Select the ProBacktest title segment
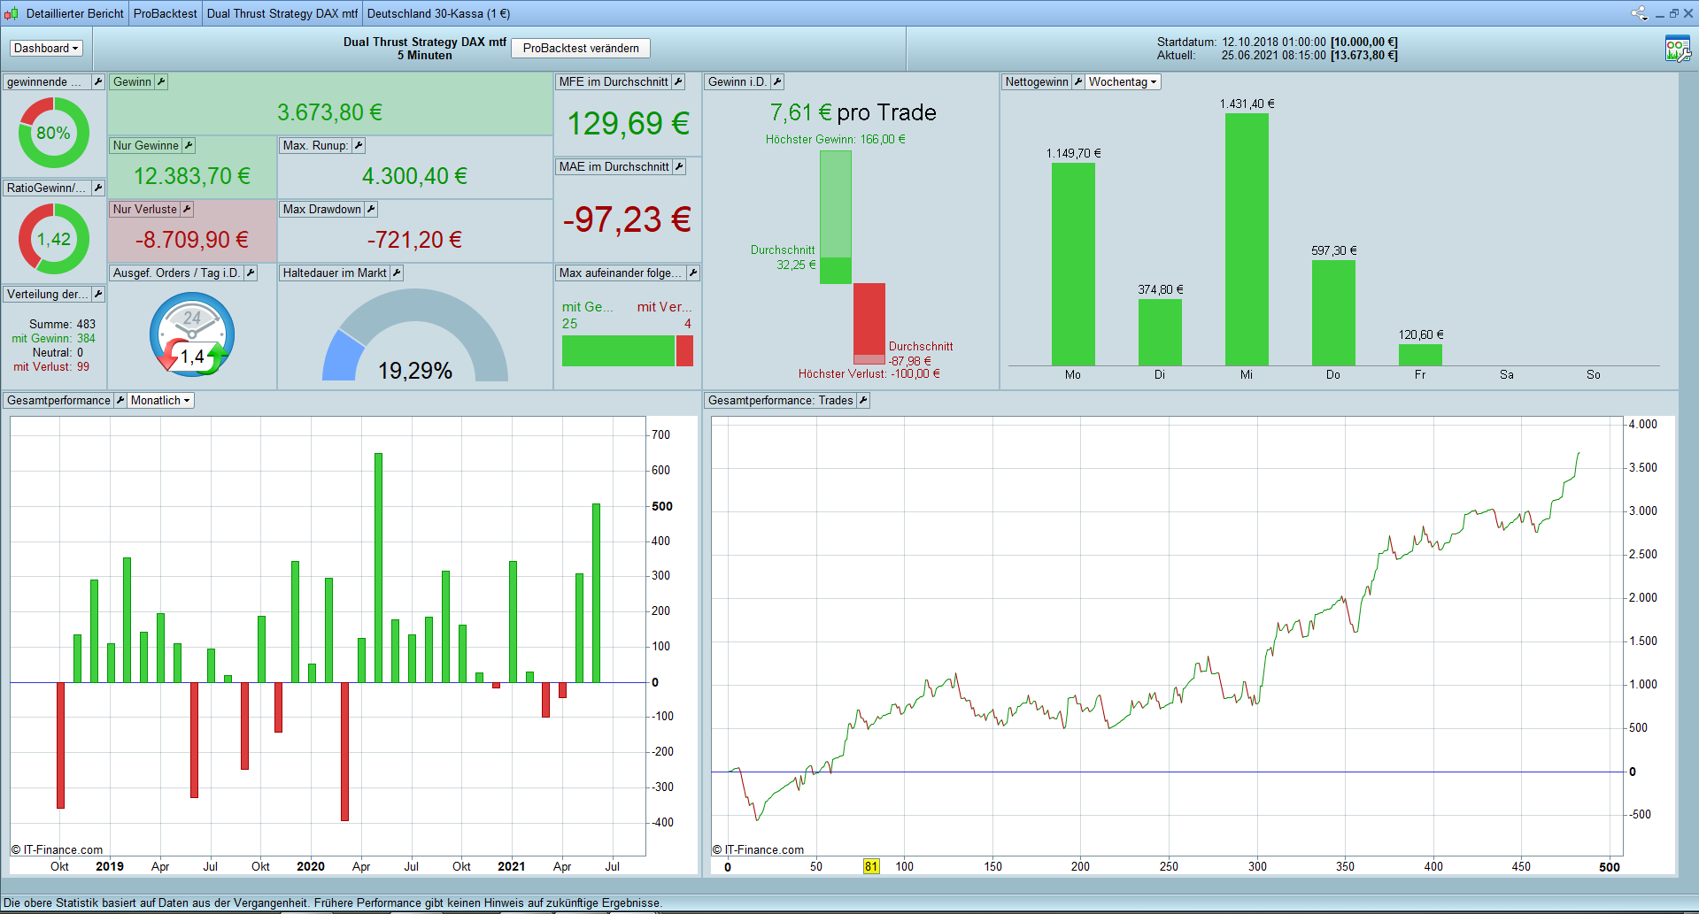 click(x=166, y=13)
